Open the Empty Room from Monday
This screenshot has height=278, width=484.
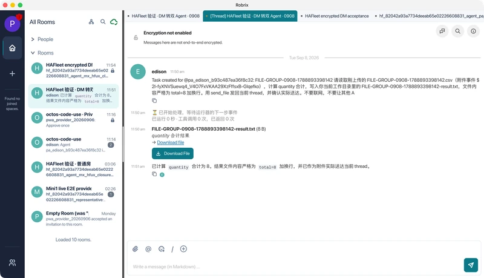[73, 219]
